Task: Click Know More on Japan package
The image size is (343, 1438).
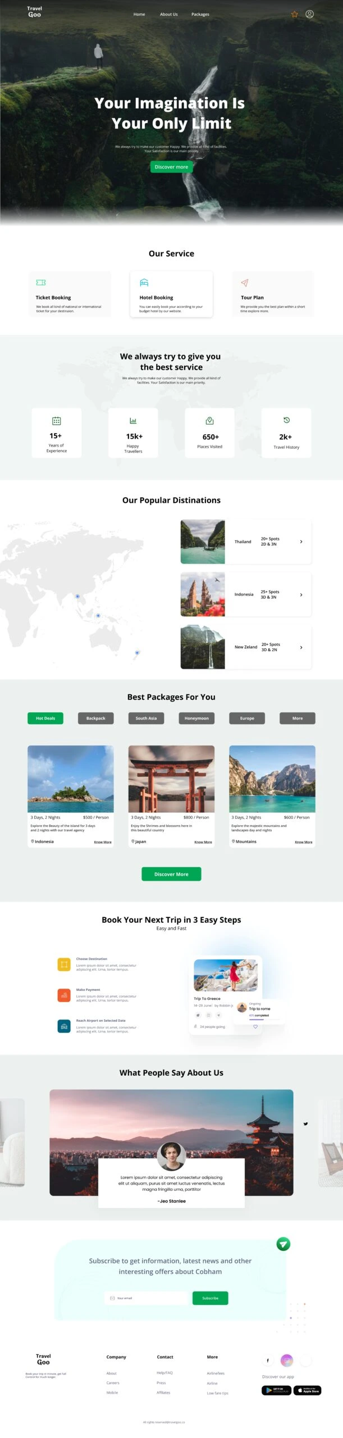Action: tap(203, 842)
